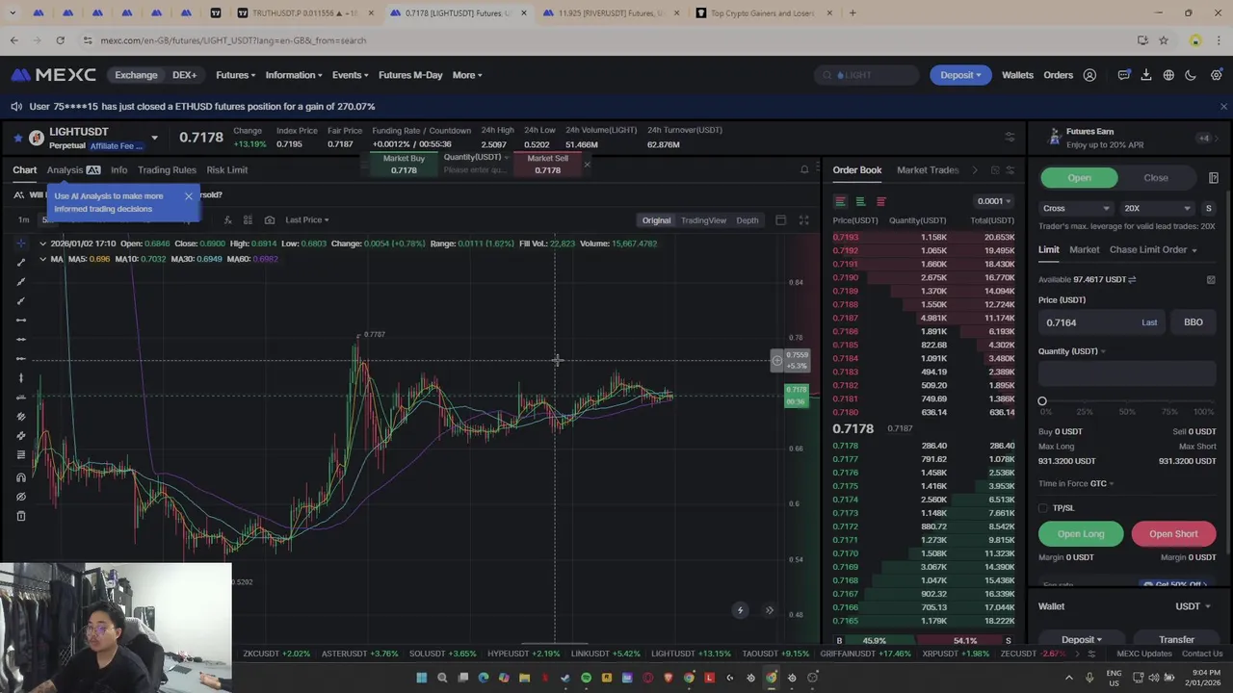Open chart indicators fx icon
1233x693 pixels.
227,220
